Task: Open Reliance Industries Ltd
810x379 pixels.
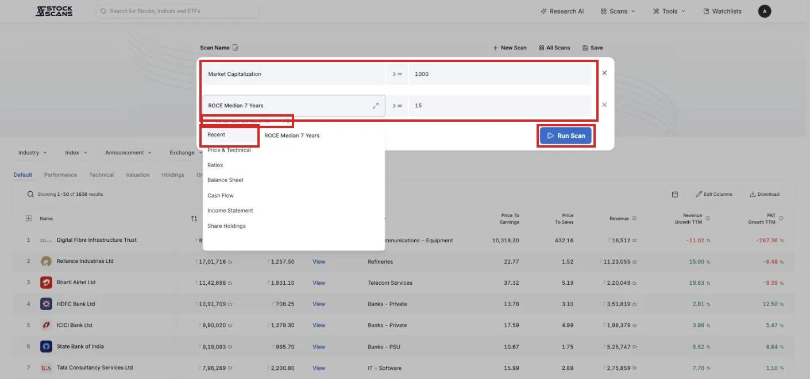Action: [85, 261]
